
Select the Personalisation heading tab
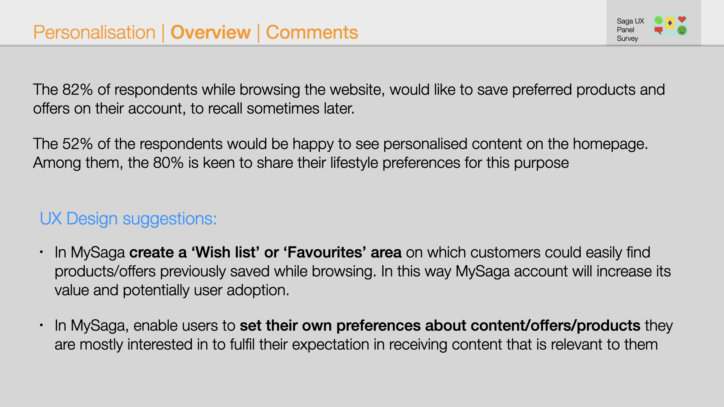(94, 32)
